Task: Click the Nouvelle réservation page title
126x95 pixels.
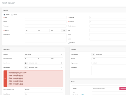Action: coord(8,3)
